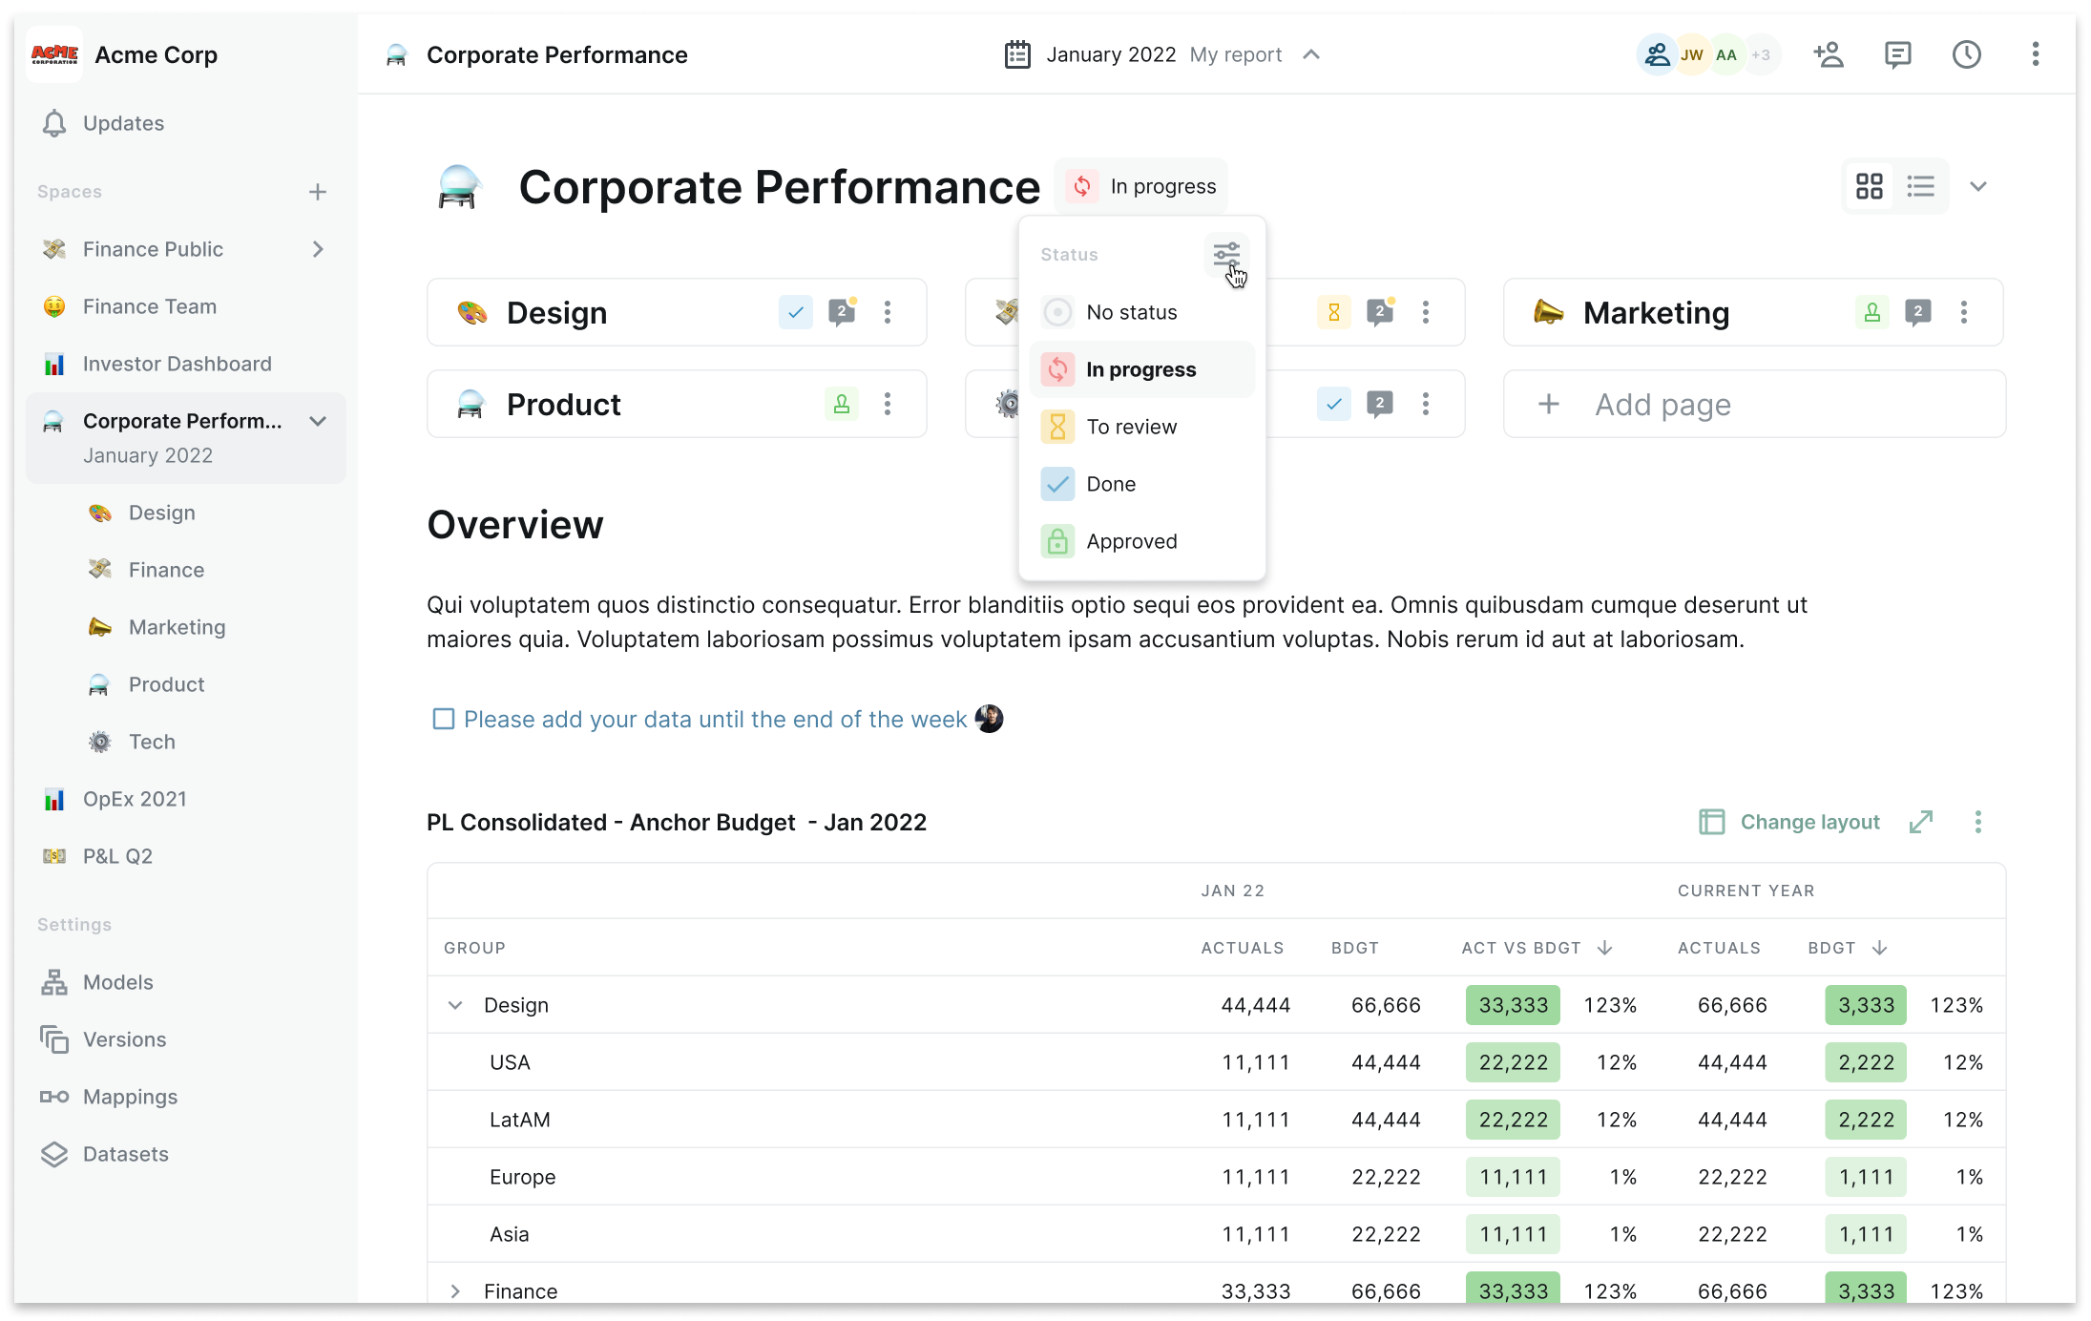The width and height of the screenshot is (2091, 1321).
Task: Switch to grid view layout icon
Action: click(x=1869, y=186)
